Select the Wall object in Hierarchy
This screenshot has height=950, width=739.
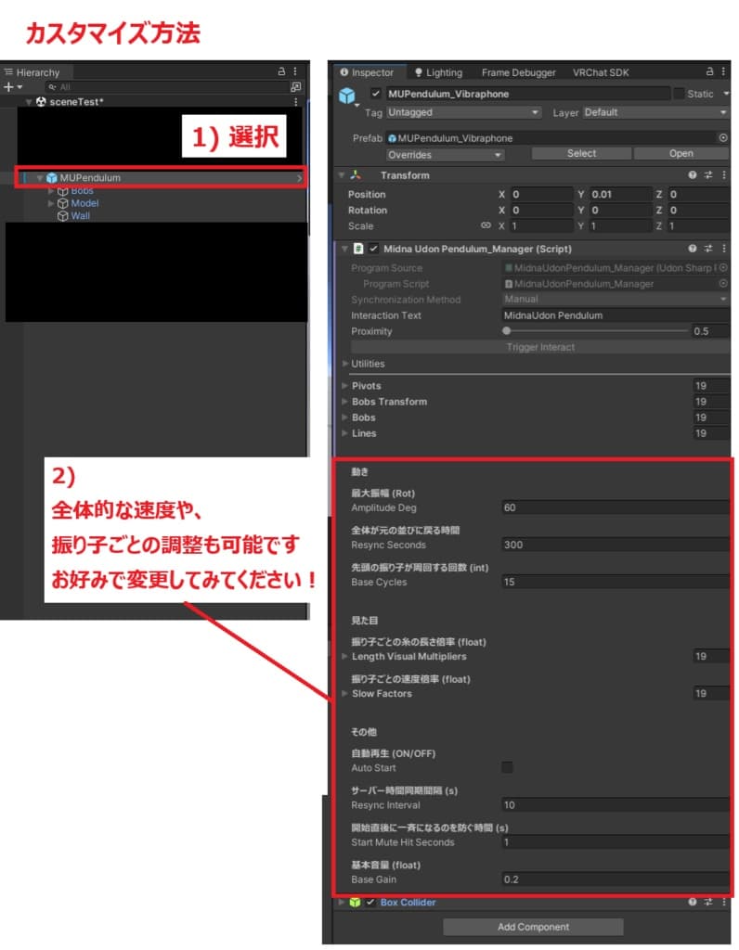(81, 215)
